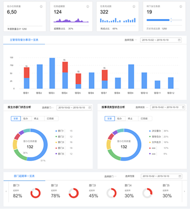Click left carousel arrow in overdue rate list
The height and width of the screenshot is (209, 190).
[x=6, y=191]
